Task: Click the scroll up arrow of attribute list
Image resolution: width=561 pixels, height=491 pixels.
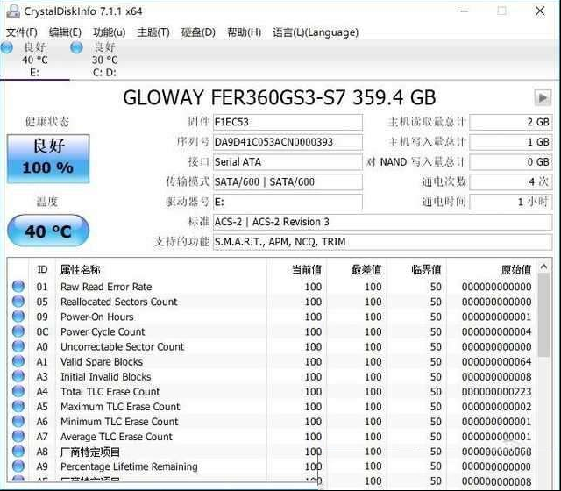Action: click(x=543, y=267)
